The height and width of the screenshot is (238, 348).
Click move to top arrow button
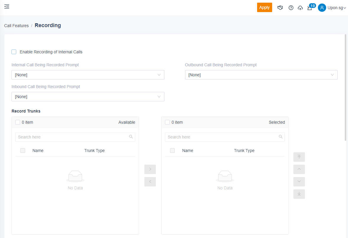(x=299, y=157)
